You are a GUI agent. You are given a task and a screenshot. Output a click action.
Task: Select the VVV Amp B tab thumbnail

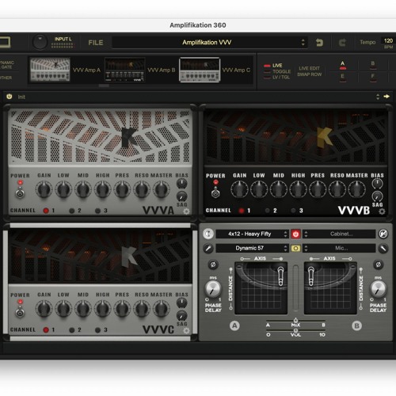pyautogui.click(x=124, y=70)
